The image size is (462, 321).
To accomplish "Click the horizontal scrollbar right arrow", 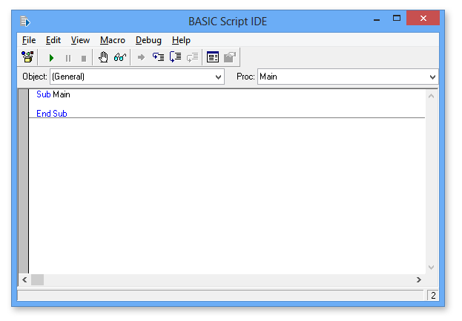I will (x=419, y=279).
